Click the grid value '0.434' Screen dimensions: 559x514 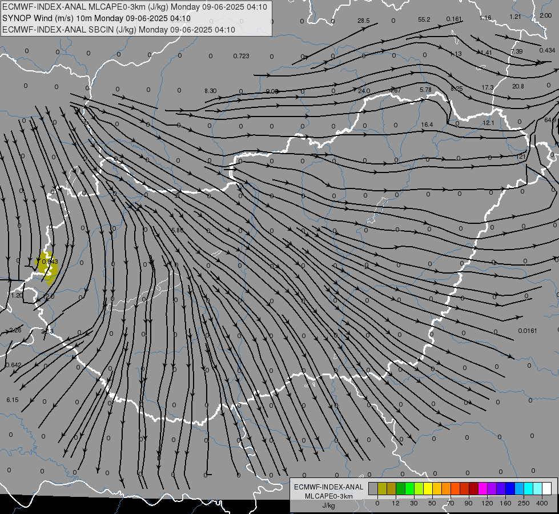pyautogui.click(x=547, y=50)
